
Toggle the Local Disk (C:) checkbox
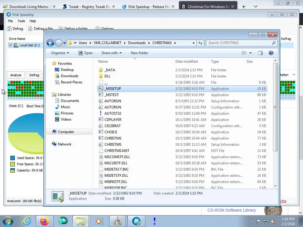point(10,45)
